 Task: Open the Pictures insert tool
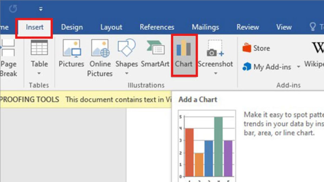tap(71, 49)
